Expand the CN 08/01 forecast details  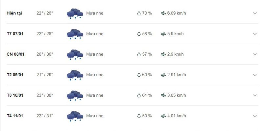pyautogui.click(x=255, y=54)
